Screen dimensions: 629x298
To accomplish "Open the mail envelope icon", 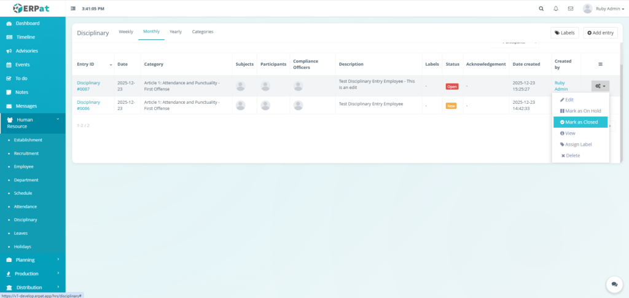I will tap(571, 9).
